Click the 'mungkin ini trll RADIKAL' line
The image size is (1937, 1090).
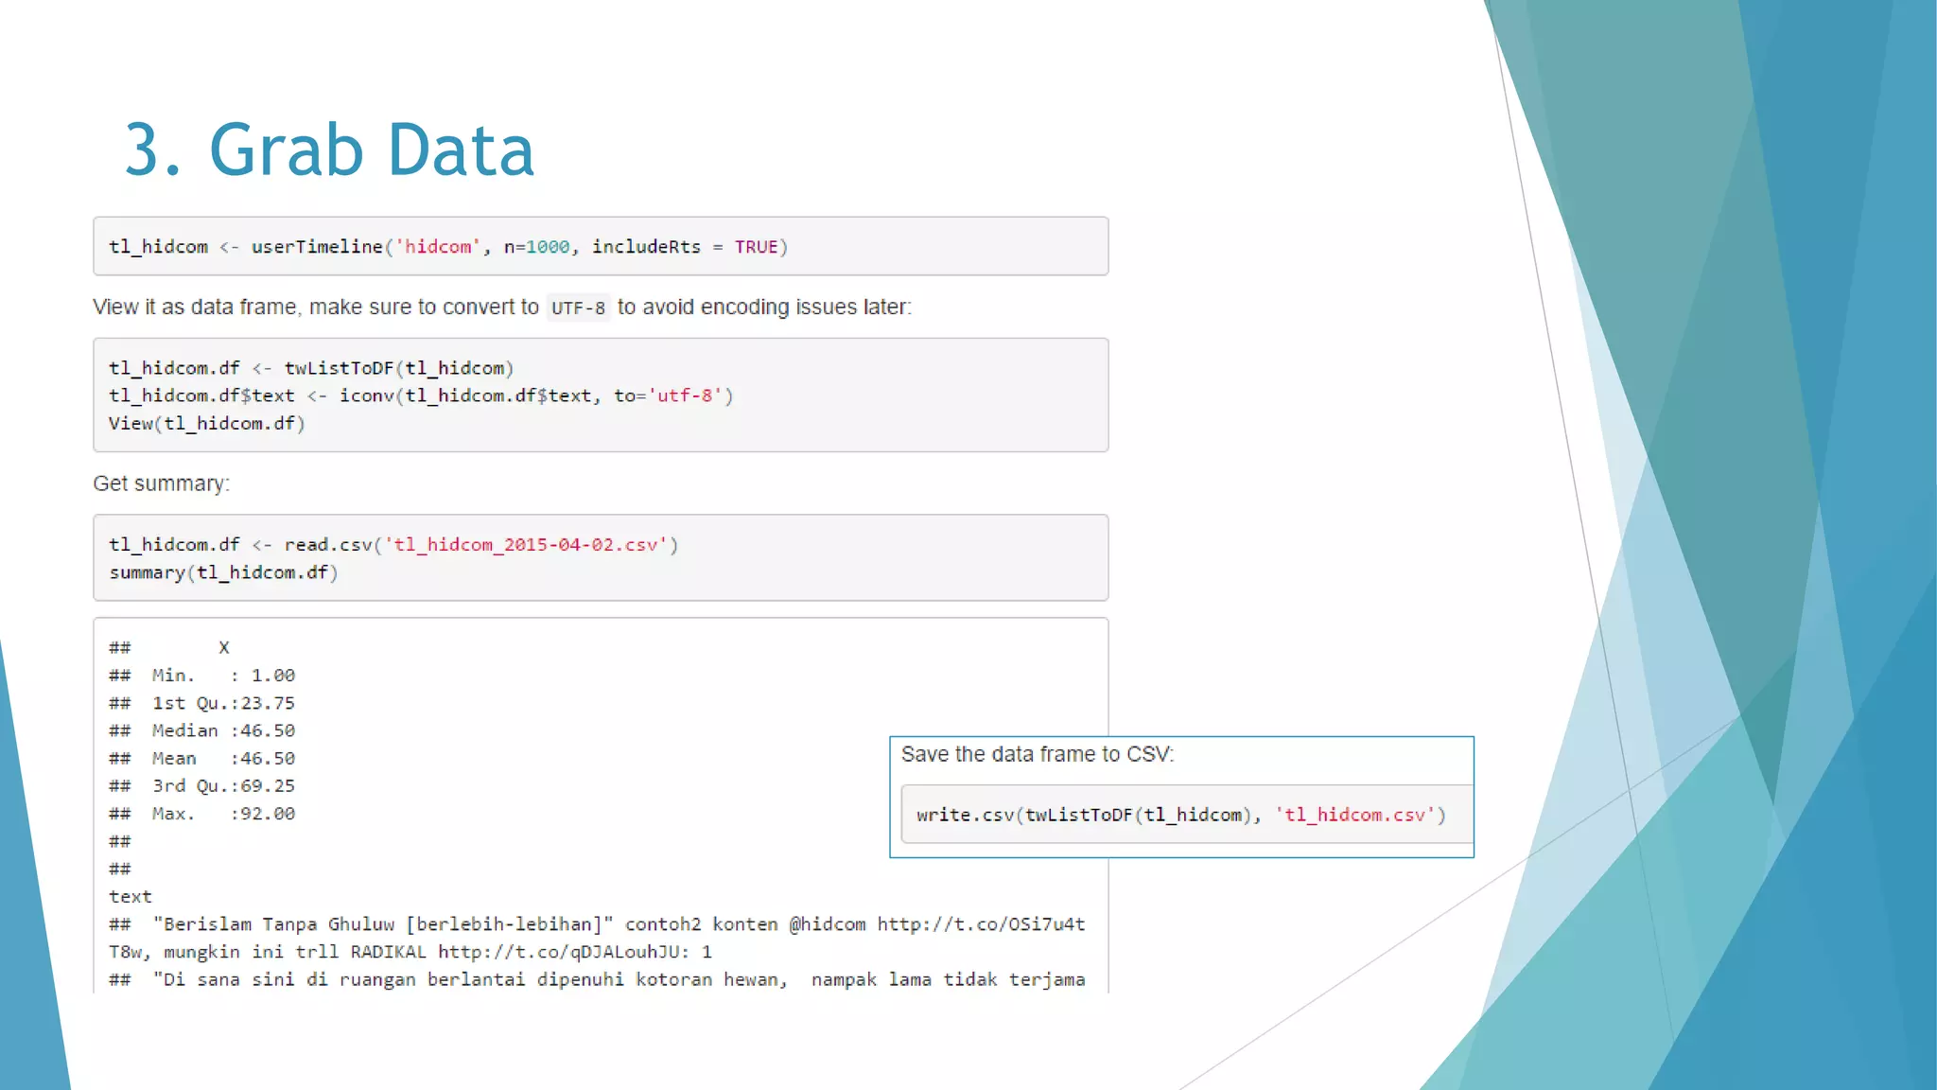point(410,952)
